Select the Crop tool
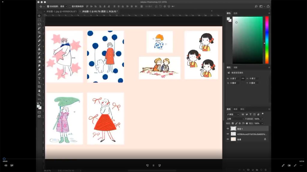This screenshot has width=307, height=172. (39, 32)
